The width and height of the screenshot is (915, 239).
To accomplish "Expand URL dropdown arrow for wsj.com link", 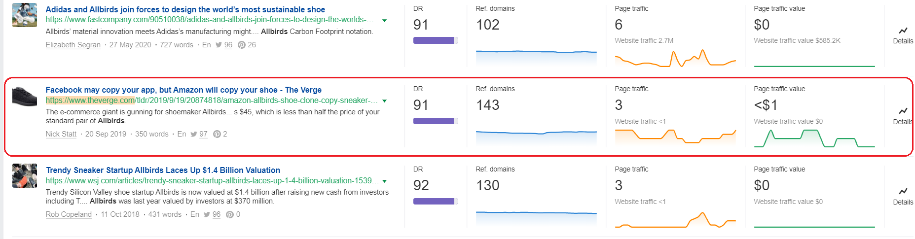I will 384,181.
